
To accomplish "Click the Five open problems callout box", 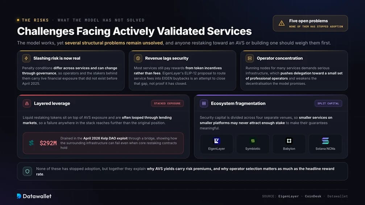I will click(310, 23).
